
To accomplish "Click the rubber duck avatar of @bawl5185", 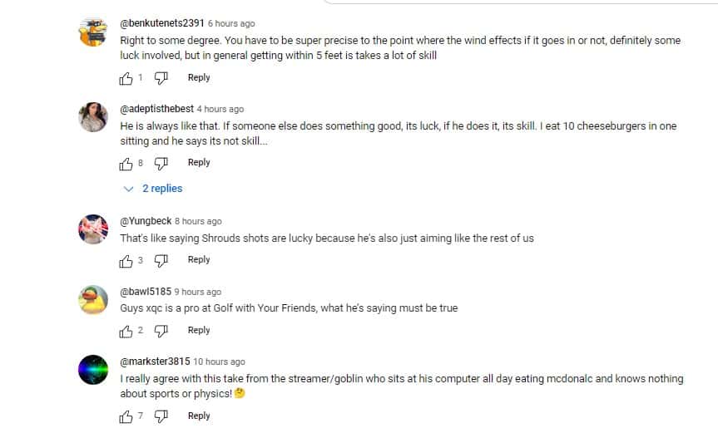I will pos(93,299).
